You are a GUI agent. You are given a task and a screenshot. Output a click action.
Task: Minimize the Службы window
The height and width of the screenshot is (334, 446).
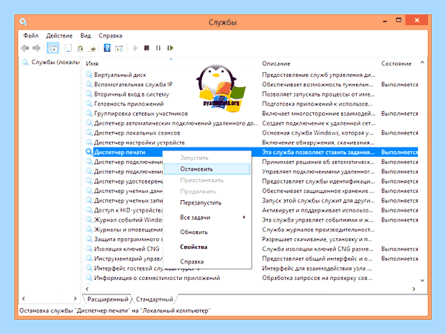pos(385,21)
